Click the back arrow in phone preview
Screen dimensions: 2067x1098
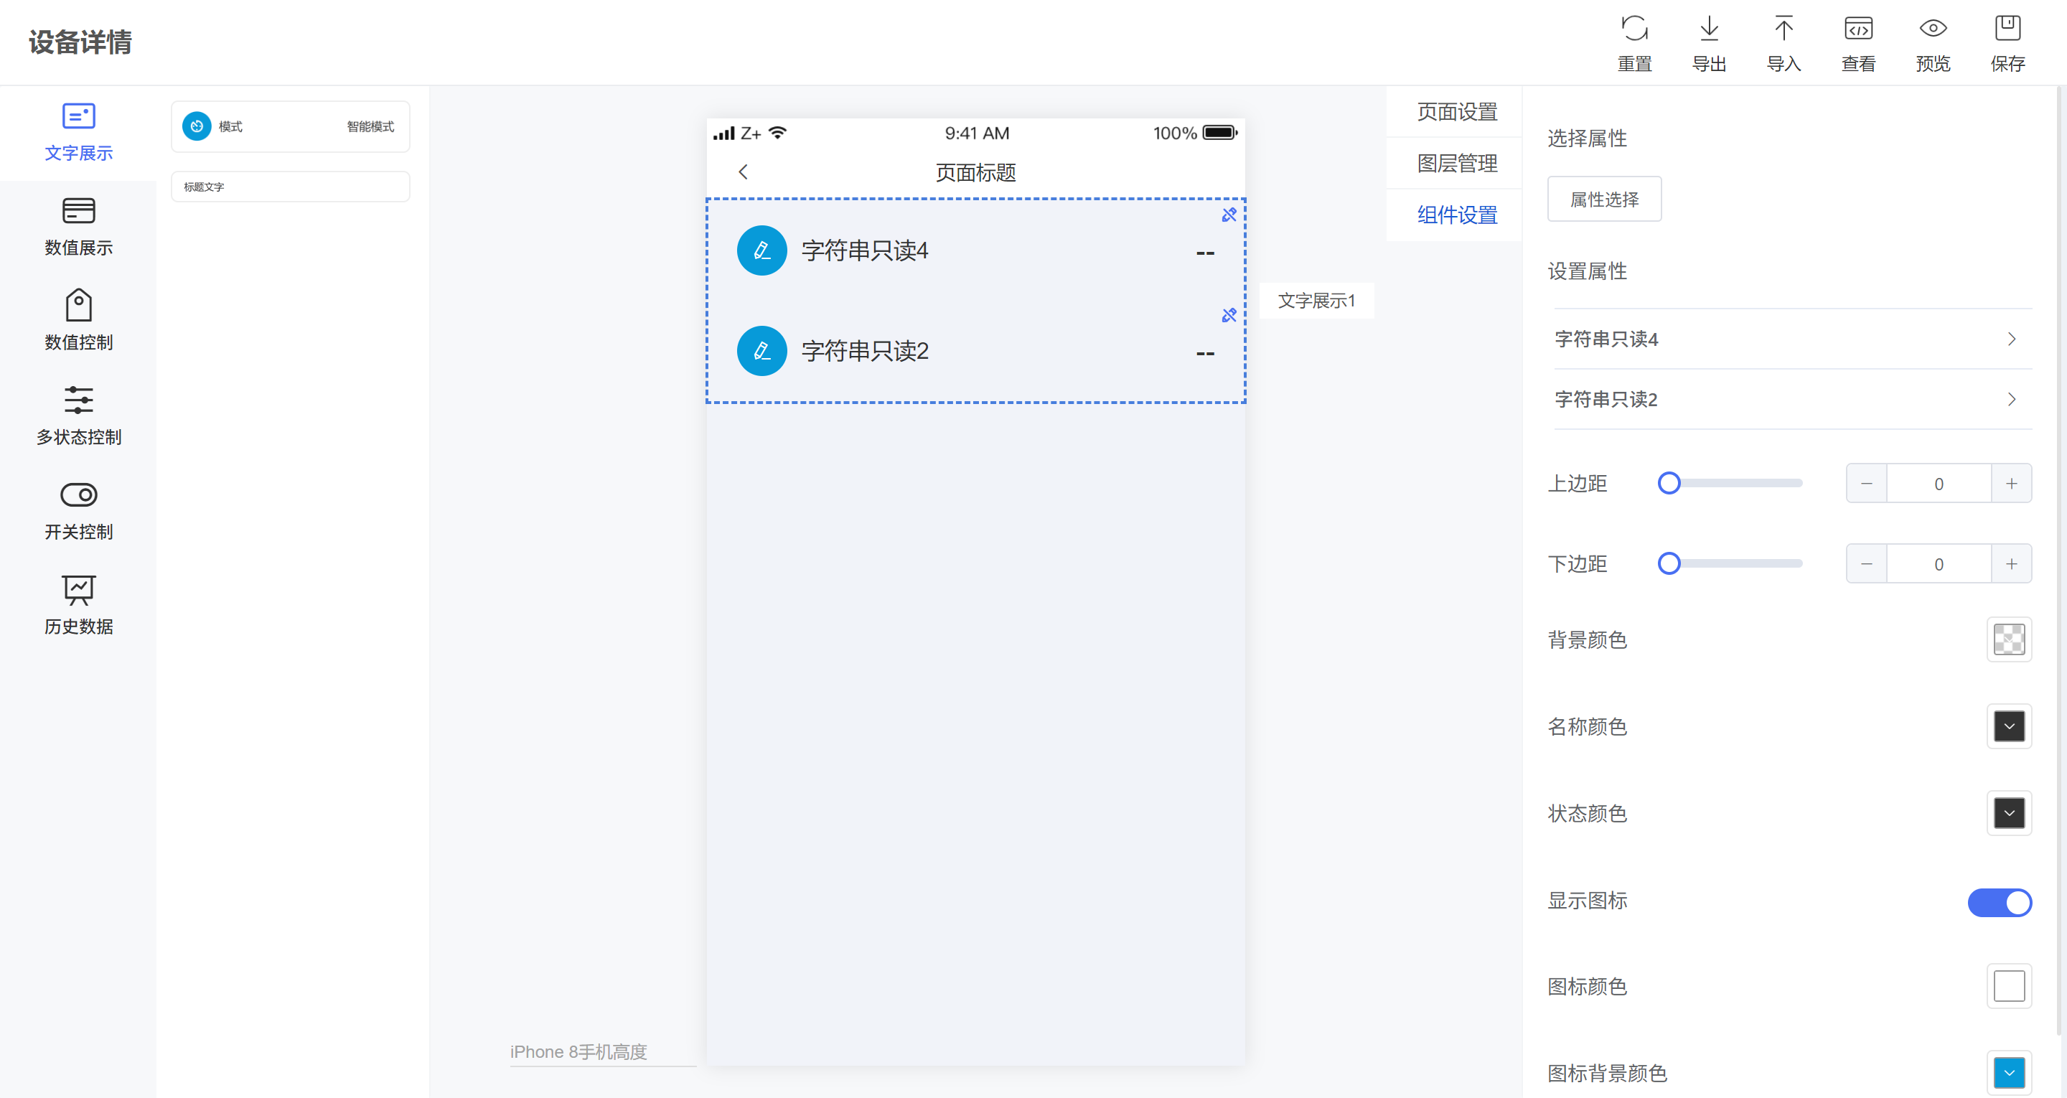pos(743,172)
